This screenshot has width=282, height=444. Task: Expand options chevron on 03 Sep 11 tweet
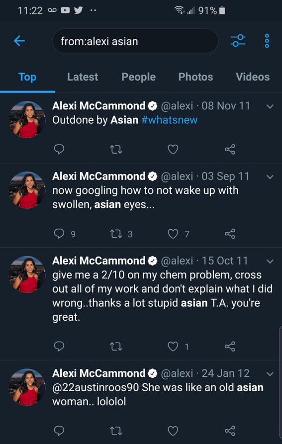(270, 177)
